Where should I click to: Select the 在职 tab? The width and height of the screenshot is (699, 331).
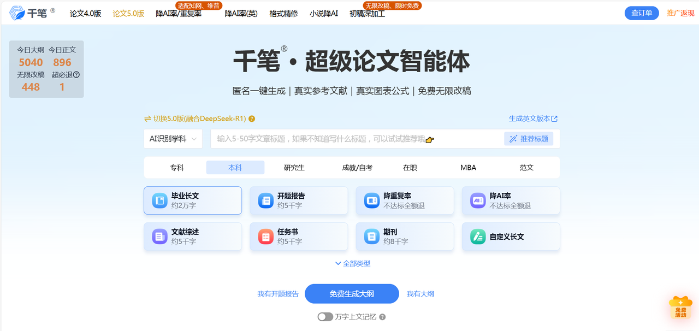click(410, 168)
